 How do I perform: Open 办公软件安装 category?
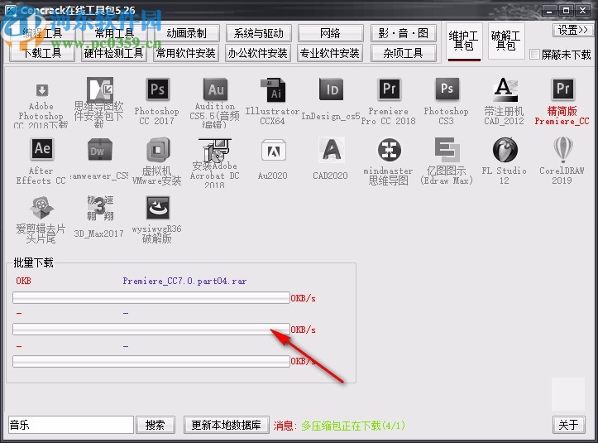tap(259, 53)
